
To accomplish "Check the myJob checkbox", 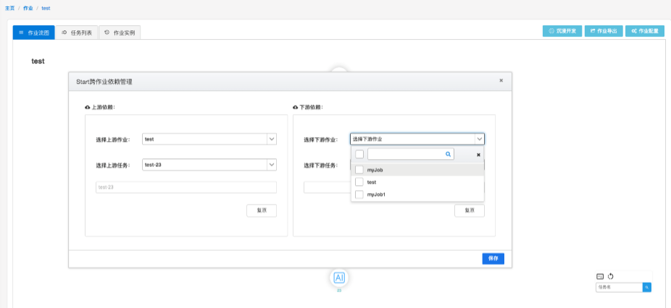I will click(x=359, y=170).
